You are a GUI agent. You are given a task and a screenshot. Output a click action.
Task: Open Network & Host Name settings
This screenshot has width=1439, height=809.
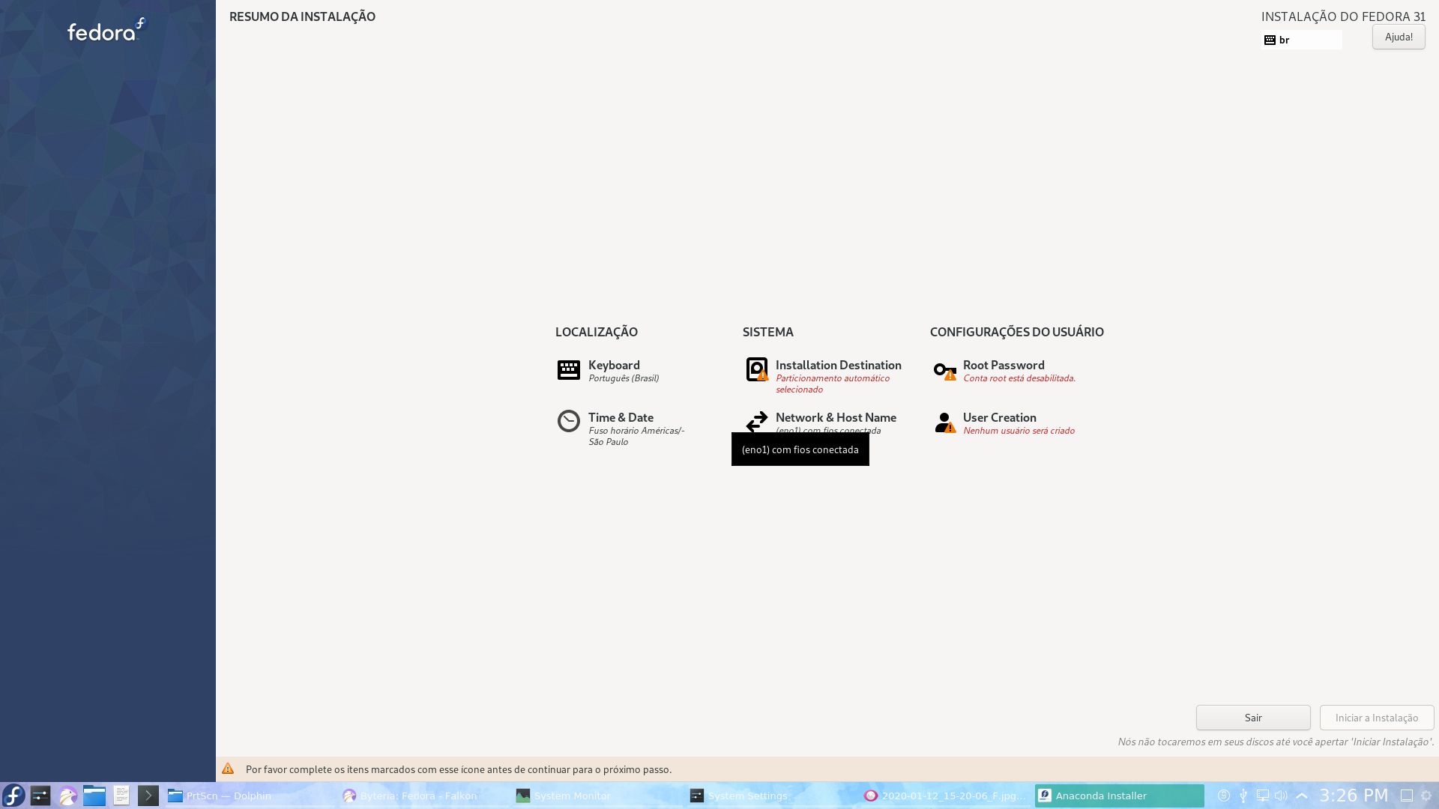pyautogui.click(x=821, y=422)
